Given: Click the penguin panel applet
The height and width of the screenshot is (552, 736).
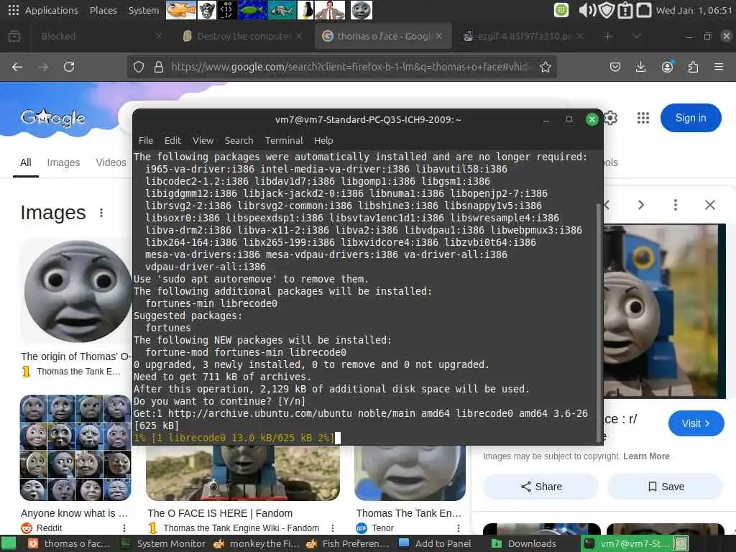Looking at the screenshot, I should (305, 10).
